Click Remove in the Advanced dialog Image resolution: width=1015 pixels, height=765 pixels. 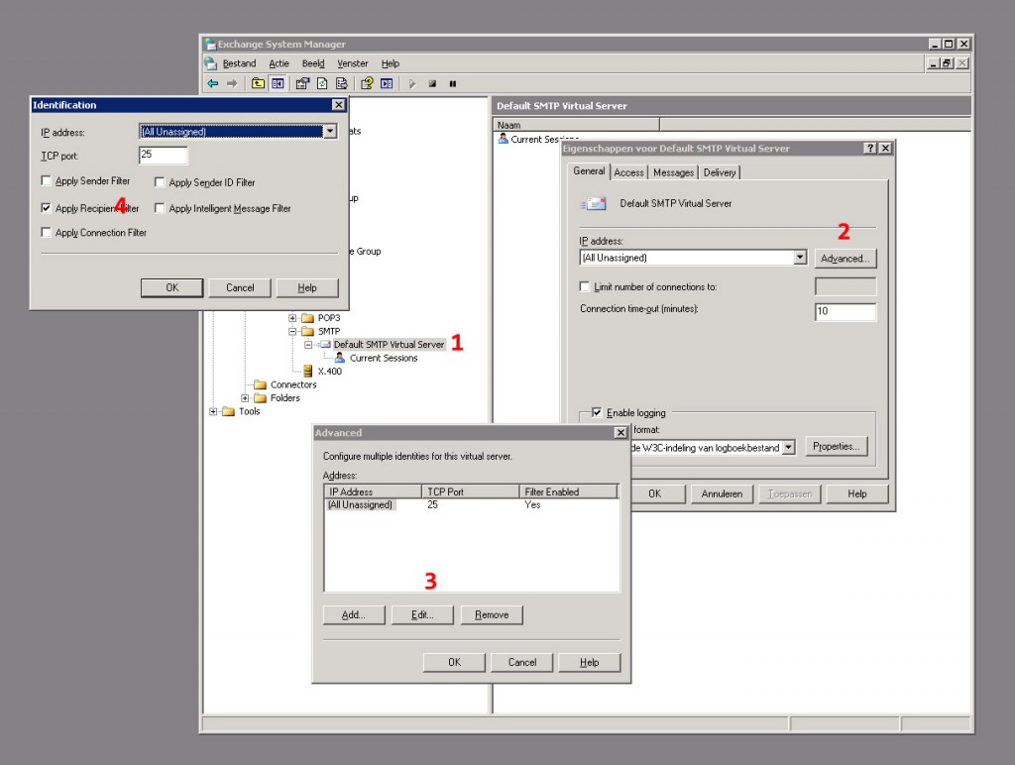click(492, 614)
